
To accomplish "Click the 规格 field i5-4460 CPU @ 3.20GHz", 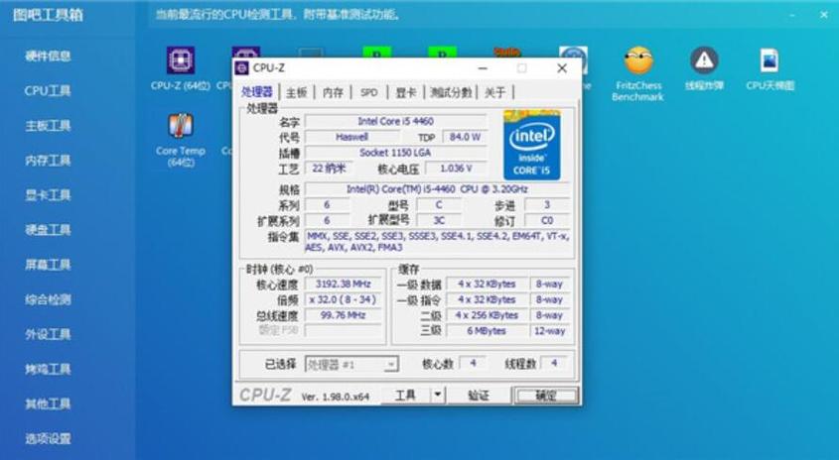I will tap(437, 189).
